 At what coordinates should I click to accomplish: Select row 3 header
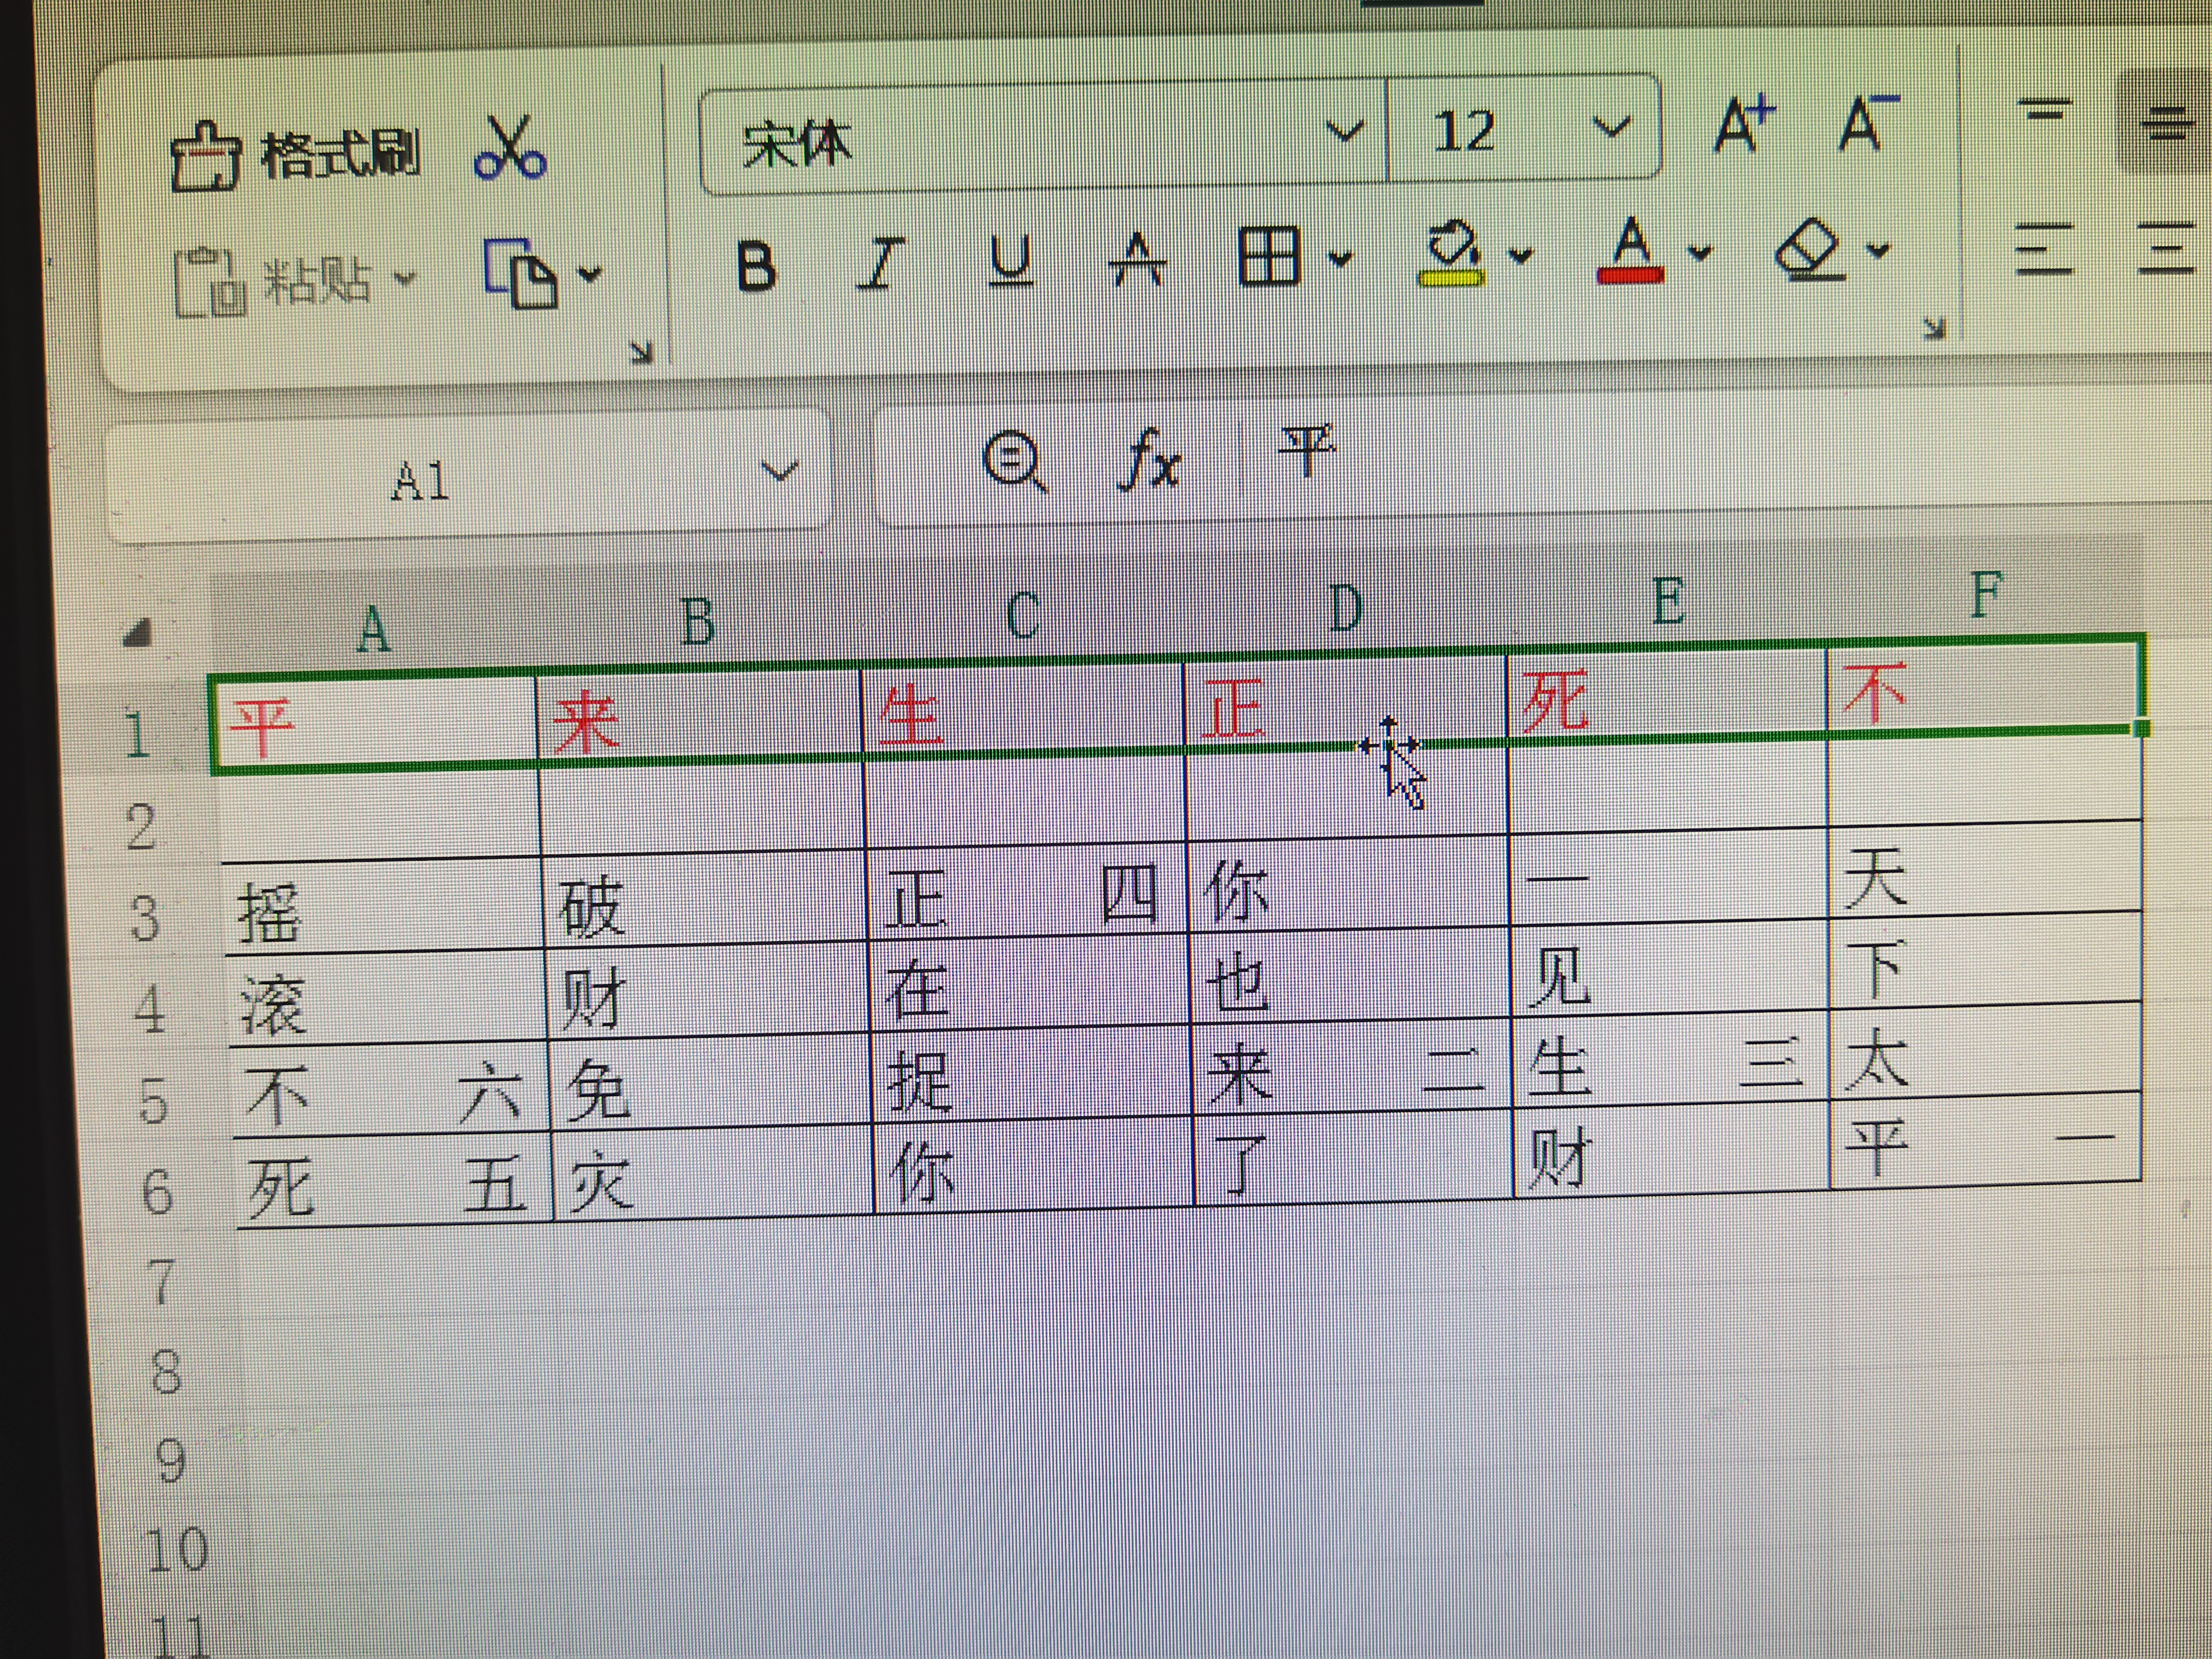(x=145, y=918)
